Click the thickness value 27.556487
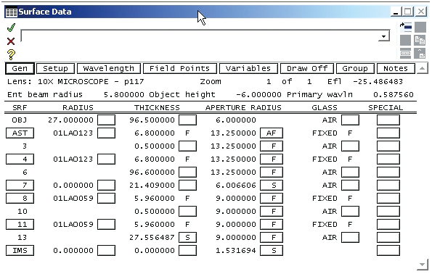Screen dimensions: 432x274 (152, 238)
